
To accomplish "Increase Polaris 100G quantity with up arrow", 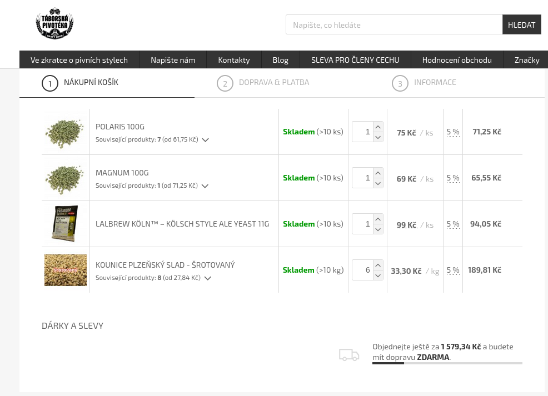I will pyautogui.click(x=378, y=127).
